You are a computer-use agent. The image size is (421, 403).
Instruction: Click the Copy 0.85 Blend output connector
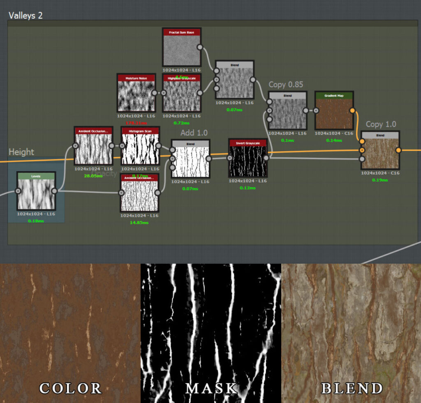point(305,111)
